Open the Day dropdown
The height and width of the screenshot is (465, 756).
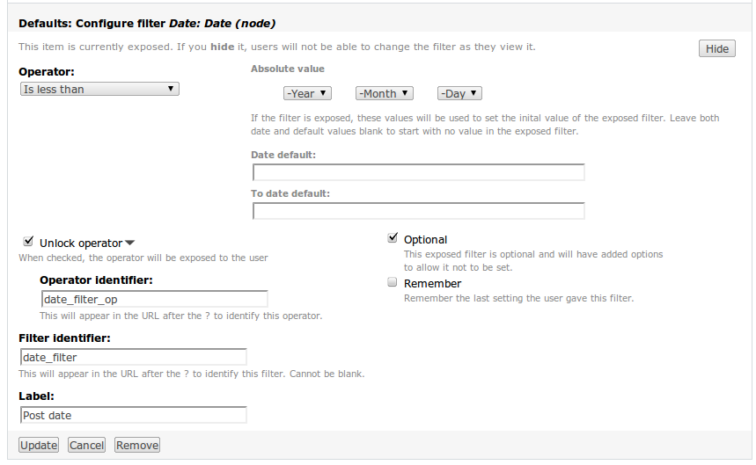pyautogui.click(x=459, y=93)
